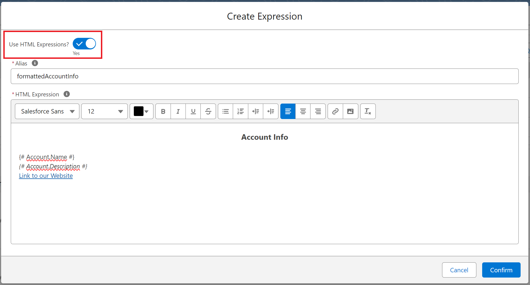
Task: Toggle italic formatting
Action: pyautogui.click(x=178, y=111)
